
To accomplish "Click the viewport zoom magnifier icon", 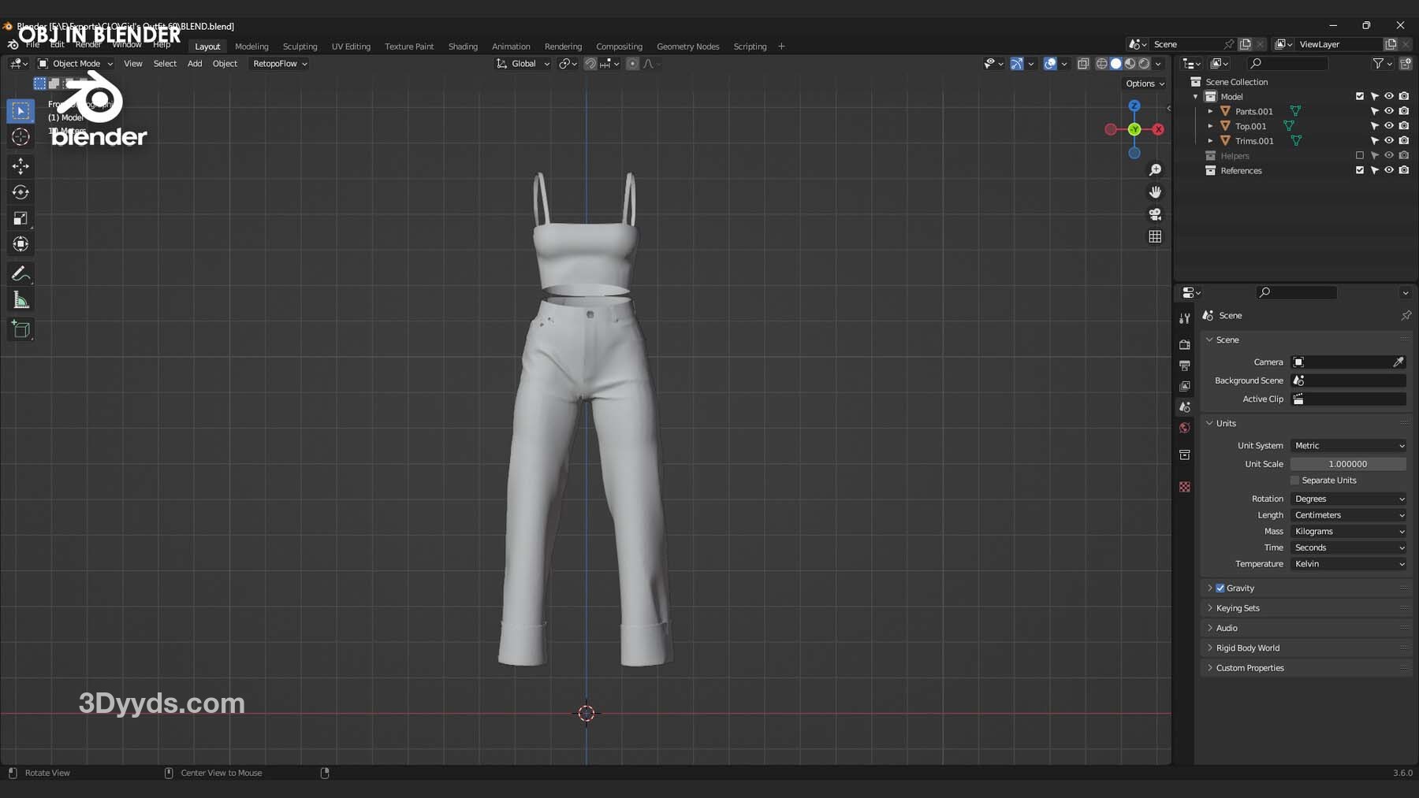I will (1155, 170).
